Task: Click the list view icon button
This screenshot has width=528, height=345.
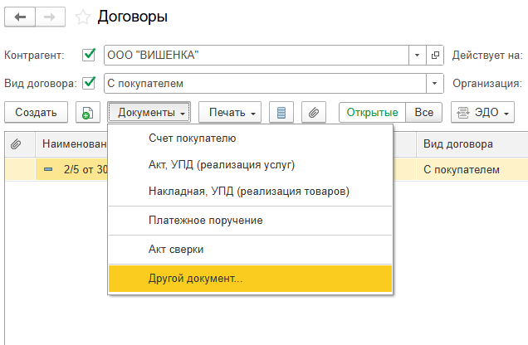Action: (281, 112)
